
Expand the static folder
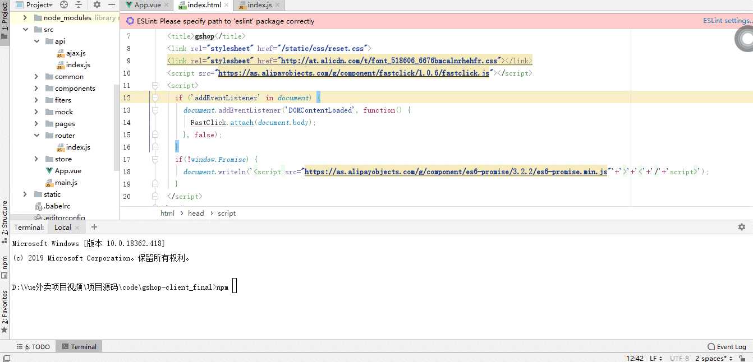(25, 194)
